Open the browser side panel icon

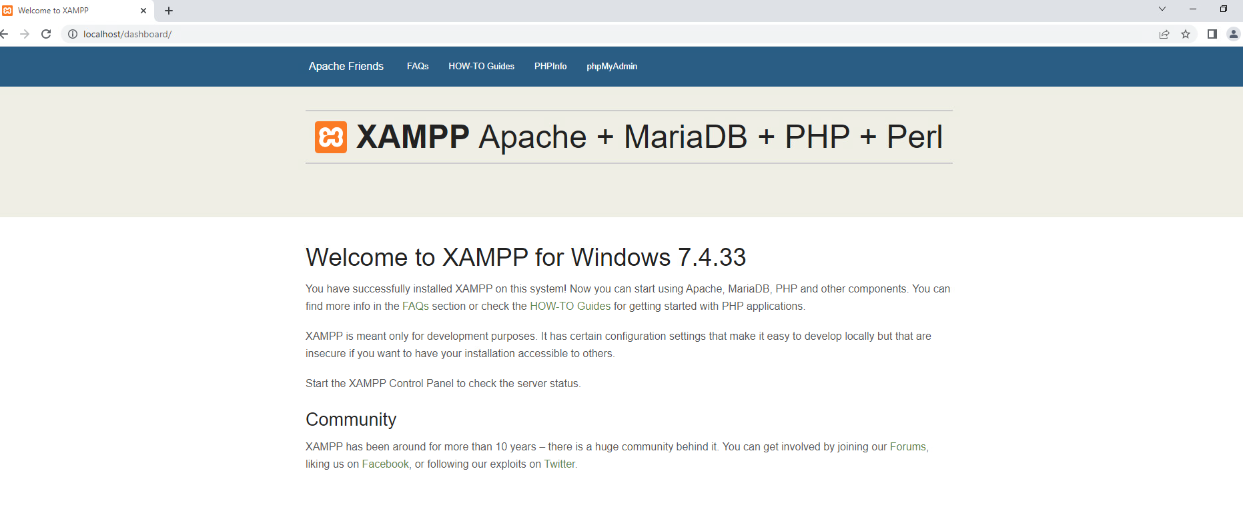(1212, 34)
